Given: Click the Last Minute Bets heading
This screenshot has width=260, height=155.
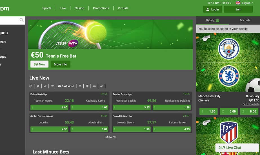Looking at the screenshot, I should pyautogui.click(x=51, y=152).
